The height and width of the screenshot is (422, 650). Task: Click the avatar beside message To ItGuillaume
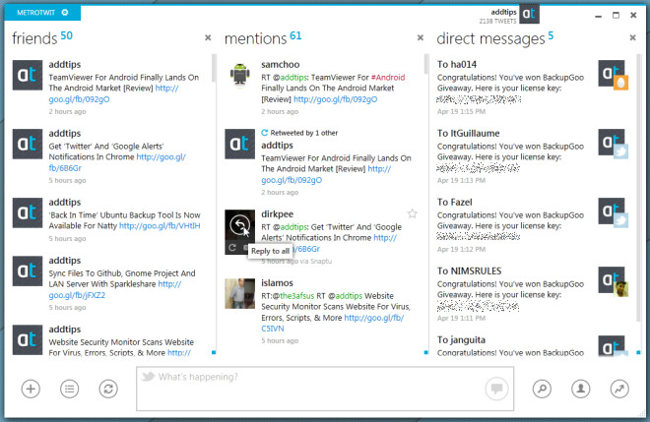[613, 144]
